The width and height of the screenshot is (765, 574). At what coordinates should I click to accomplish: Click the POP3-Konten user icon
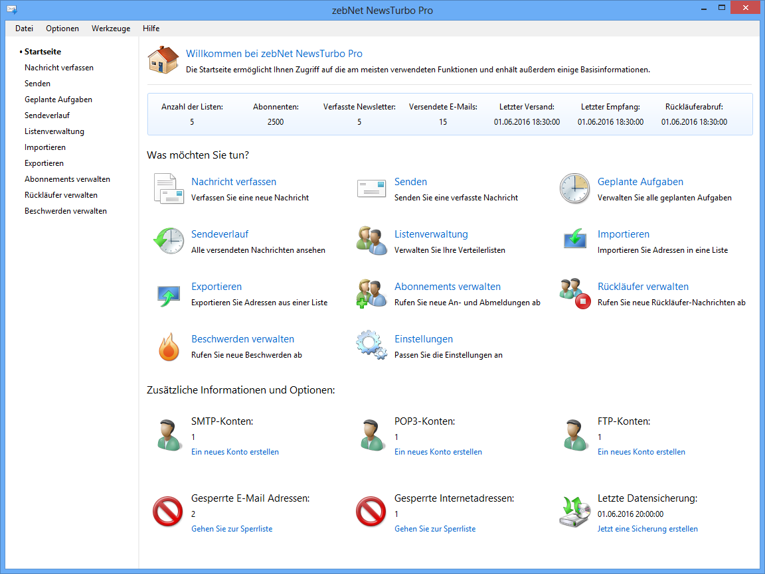373,435
